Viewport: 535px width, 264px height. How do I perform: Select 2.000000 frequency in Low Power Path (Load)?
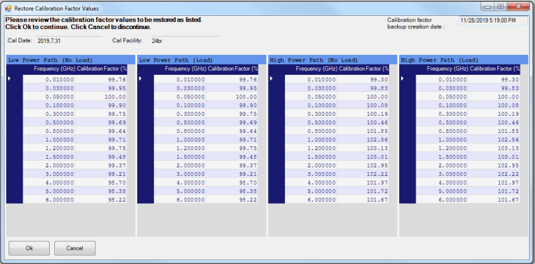pyautogui.click(x=180, y=165)
